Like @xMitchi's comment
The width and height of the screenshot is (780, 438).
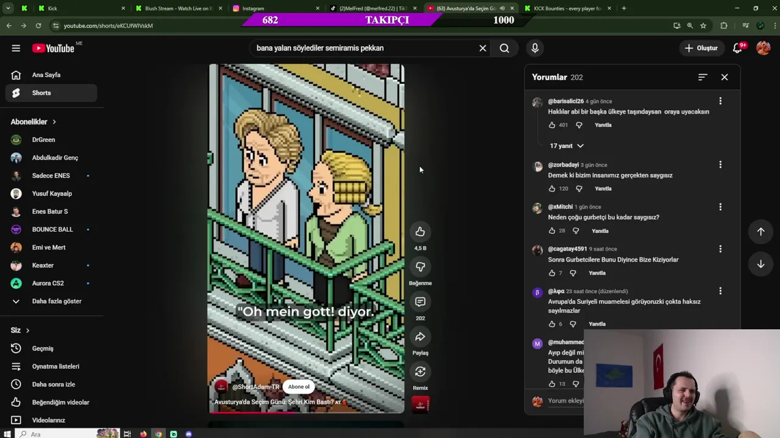(x=552, y=231)
